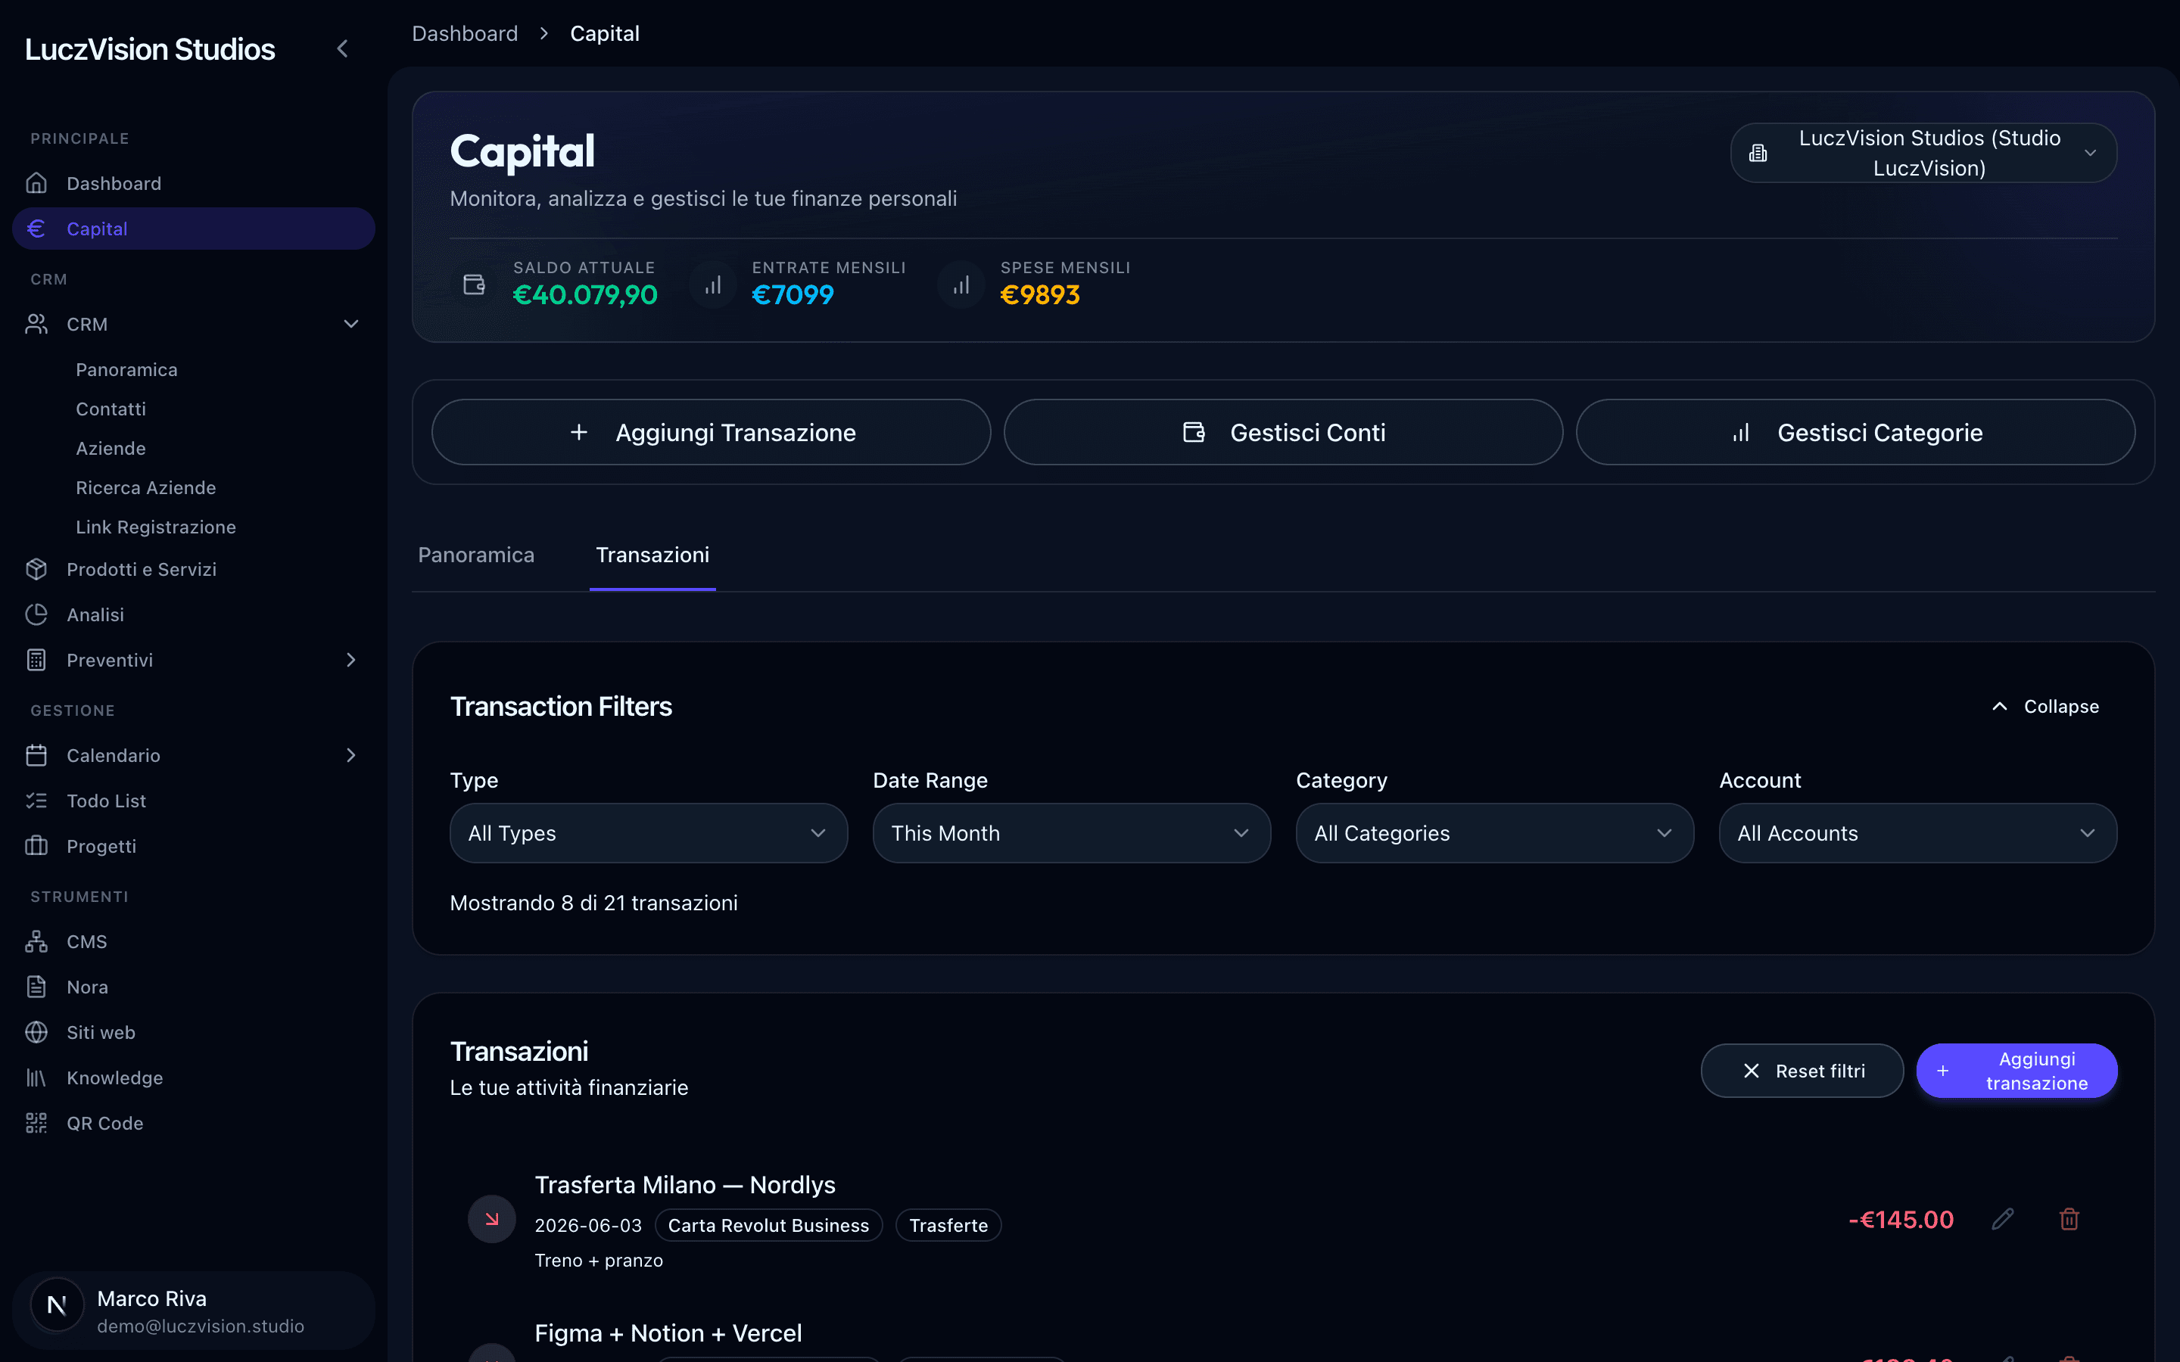Open the All Accounts dropdown
This screenshot has width=2180, height=1362.
[x=1918, y=833]
